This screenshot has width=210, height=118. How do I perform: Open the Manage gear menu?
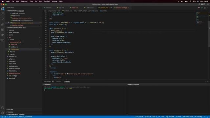click(x=3, y=113)
